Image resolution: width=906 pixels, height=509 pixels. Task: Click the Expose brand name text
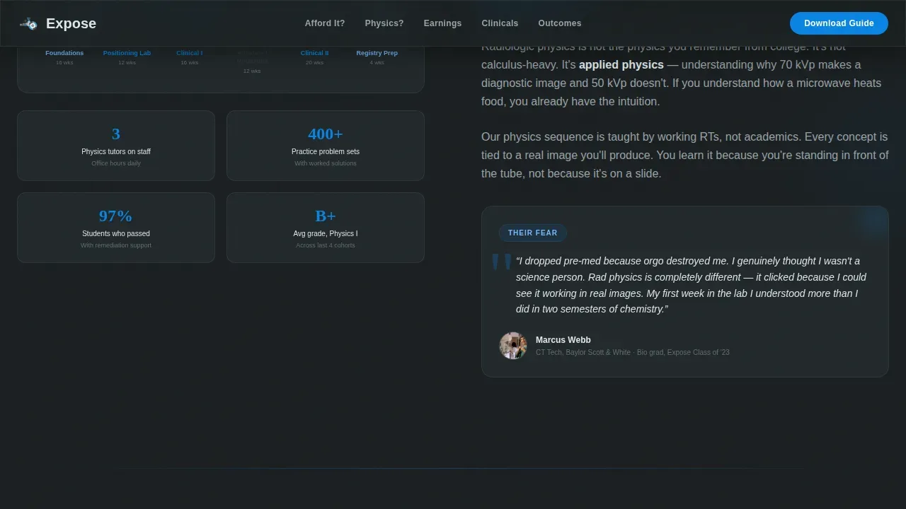pyautogui.click(x=71, y=23)
